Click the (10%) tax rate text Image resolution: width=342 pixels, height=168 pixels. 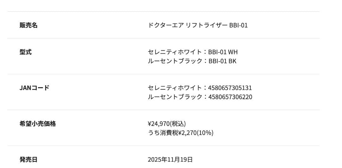click(x=205, y=133)
